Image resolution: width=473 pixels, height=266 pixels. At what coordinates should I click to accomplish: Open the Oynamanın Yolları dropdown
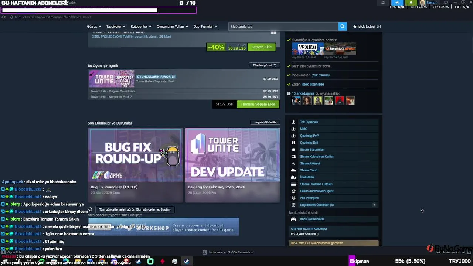(x=172, y=27)
